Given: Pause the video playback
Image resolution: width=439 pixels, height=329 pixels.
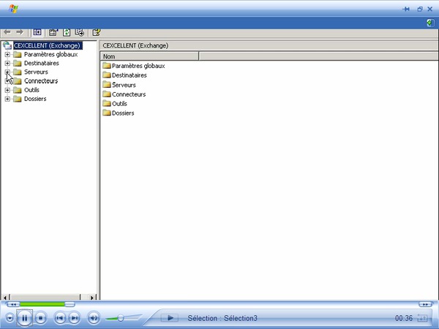Looking at the screenshot, I should [x=25, y=317].
